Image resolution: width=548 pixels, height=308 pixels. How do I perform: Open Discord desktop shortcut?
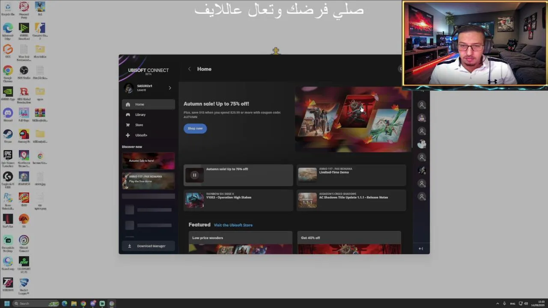pos(8,115)
